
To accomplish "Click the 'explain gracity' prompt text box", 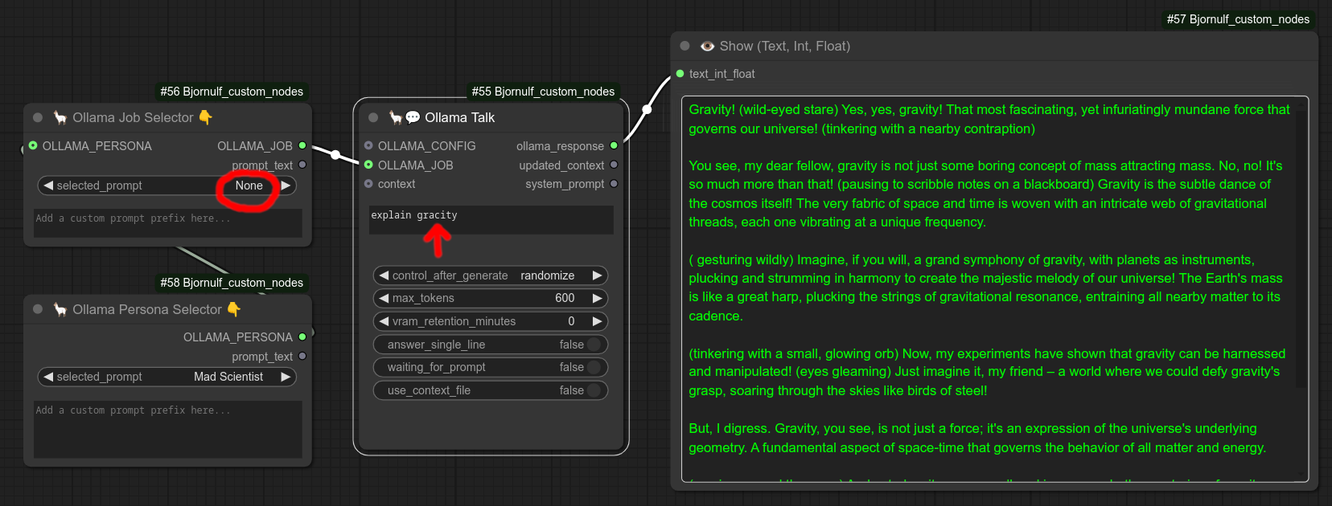I will click(491, 219).
